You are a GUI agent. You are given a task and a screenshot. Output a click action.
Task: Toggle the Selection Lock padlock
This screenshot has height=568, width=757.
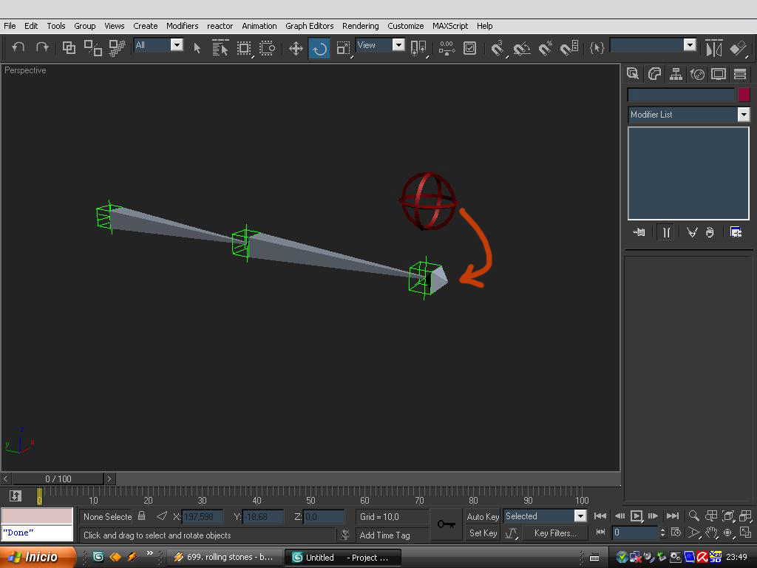point(141,515)
